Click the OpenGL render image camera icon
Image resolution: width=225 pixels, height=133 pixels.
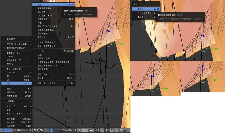click(x=121, y=130)
